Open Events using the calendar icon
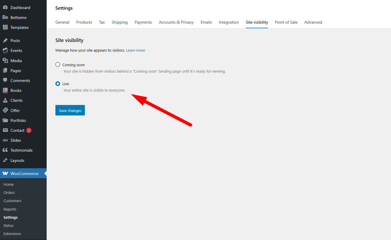This screenshot has height=240, width=391. pos(5,50)
